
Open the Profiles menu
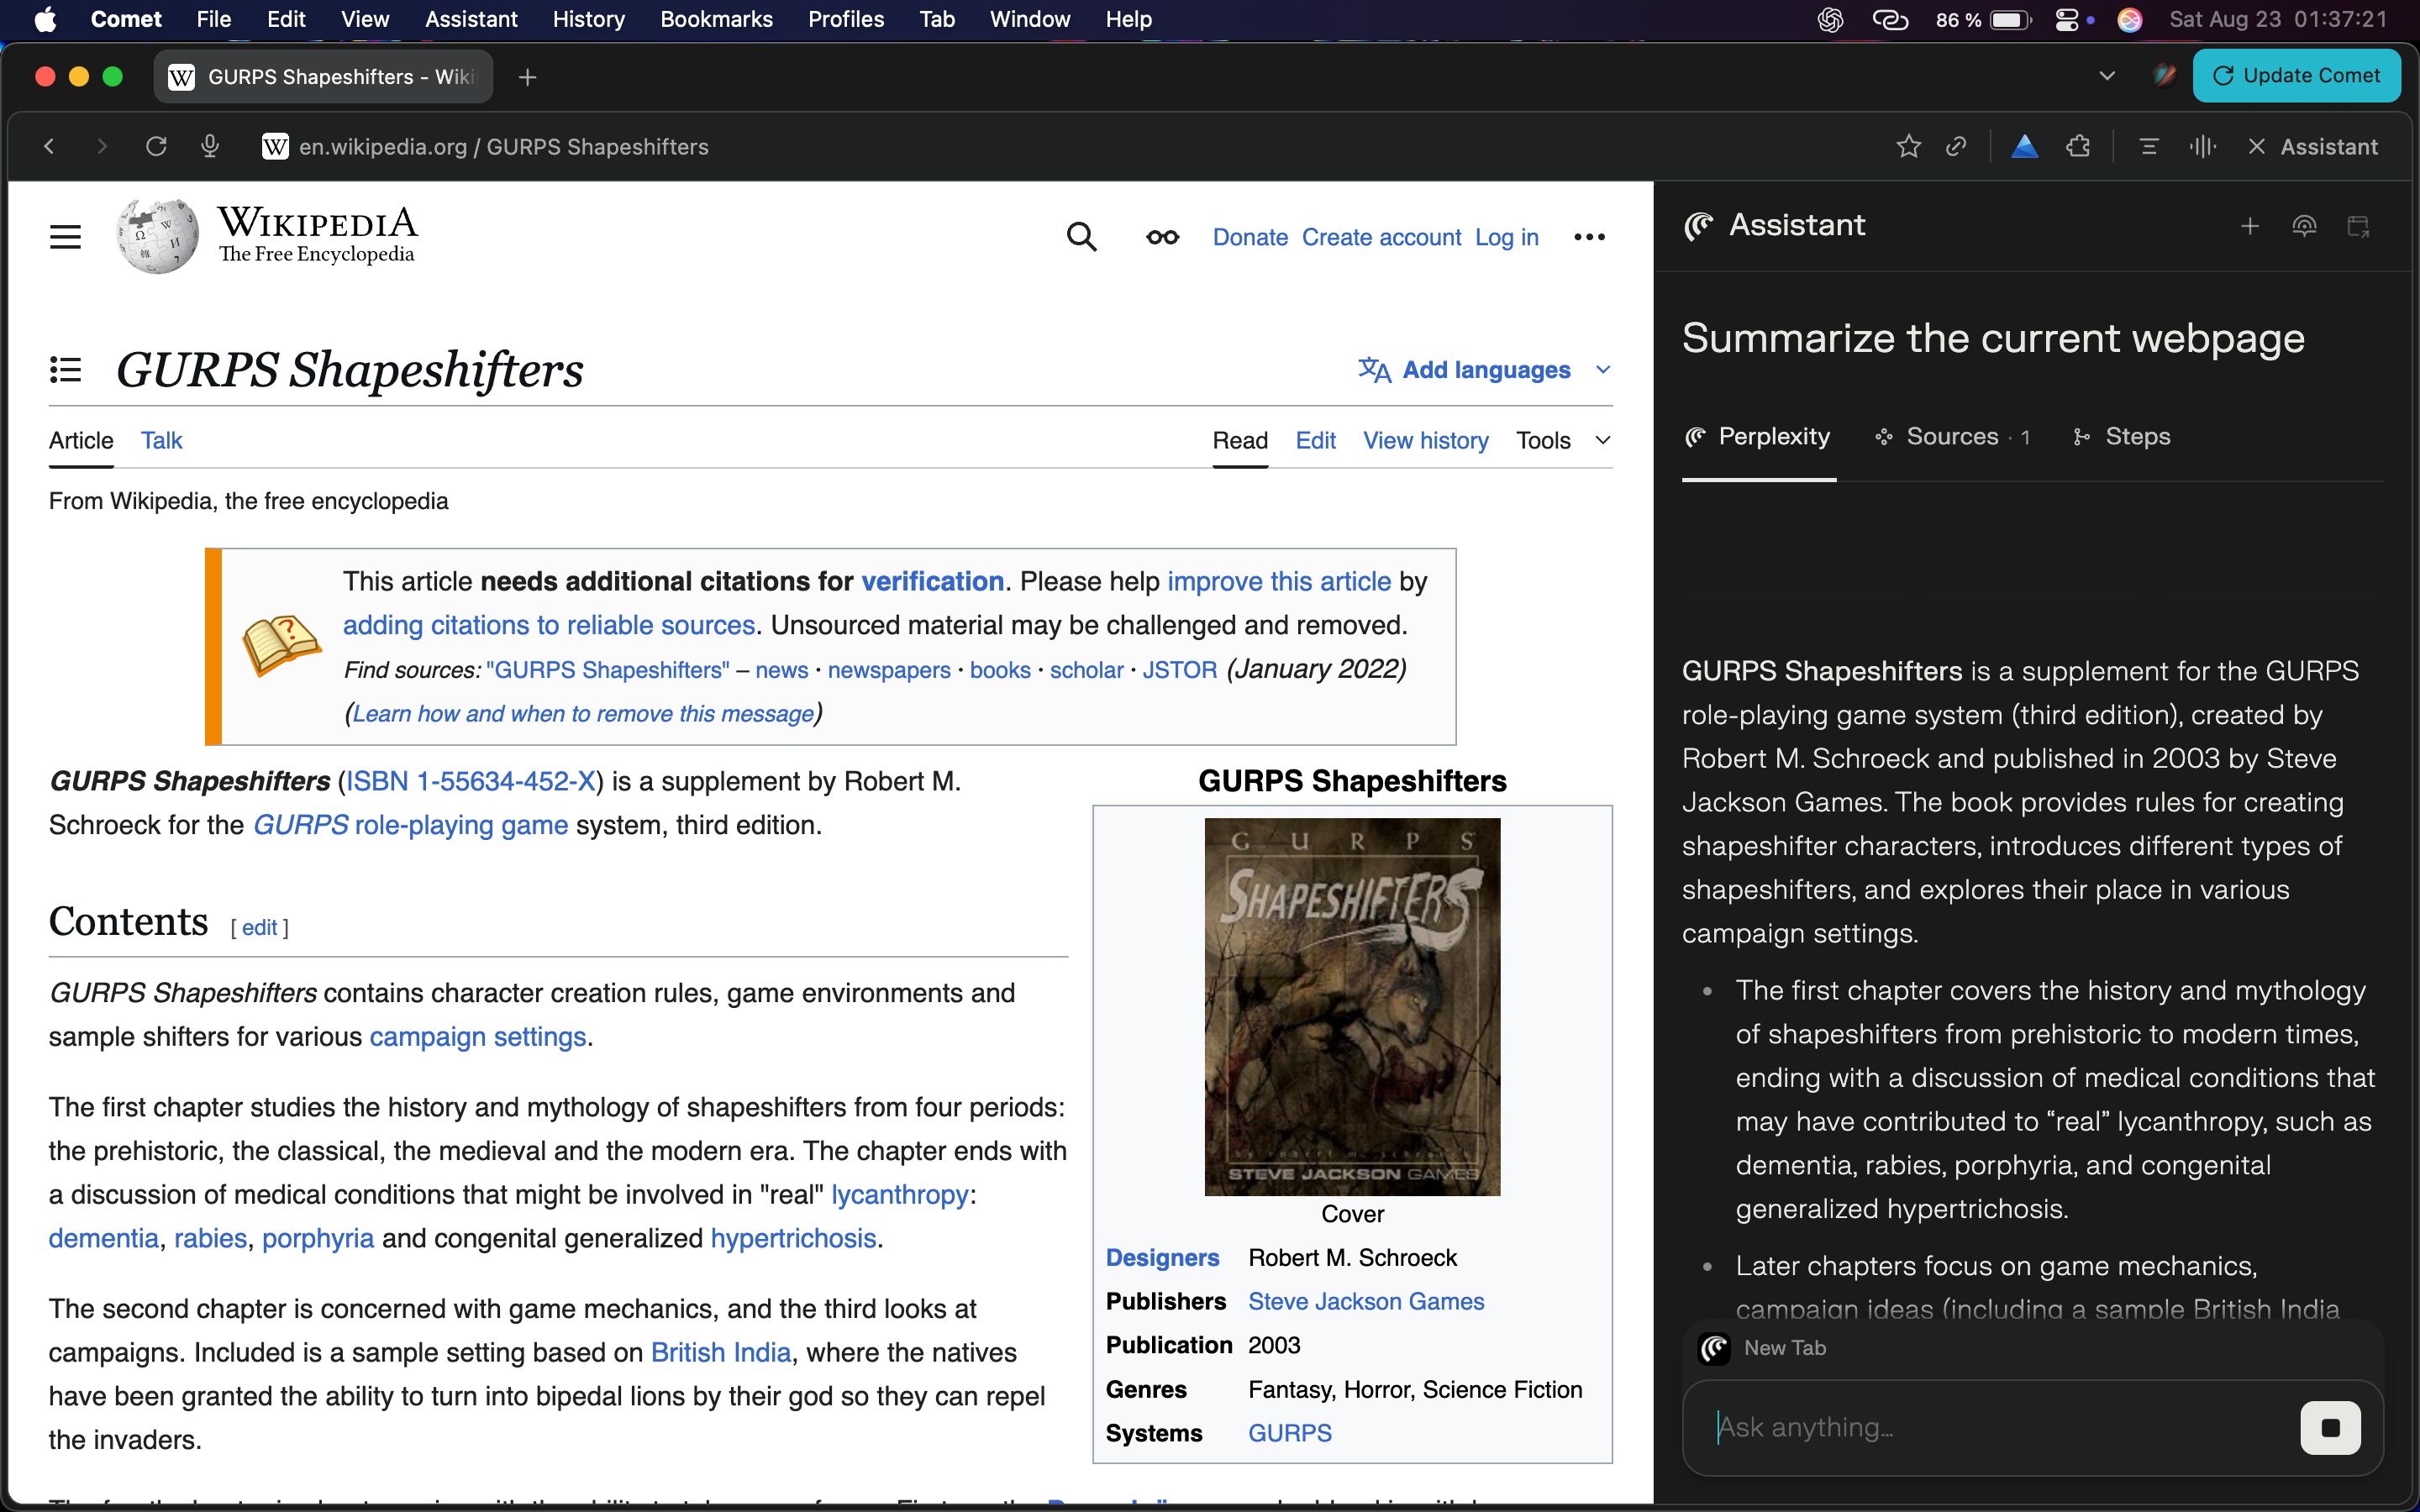tap(846, 19)
